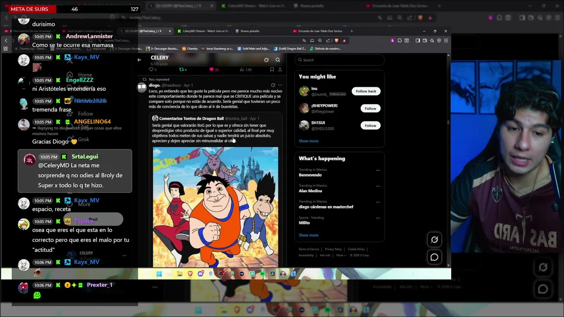The image size is (564, 317).
Task: Click Show more under You might like
Action: tap(308, 141)
